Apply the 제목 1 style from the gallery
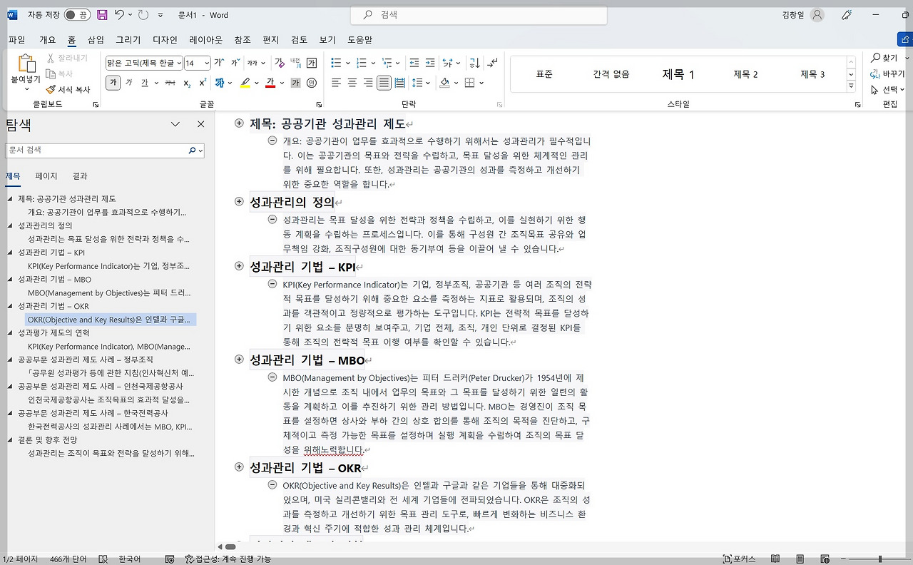This screenshot has width=913, height=565. (x=678, y=74)
